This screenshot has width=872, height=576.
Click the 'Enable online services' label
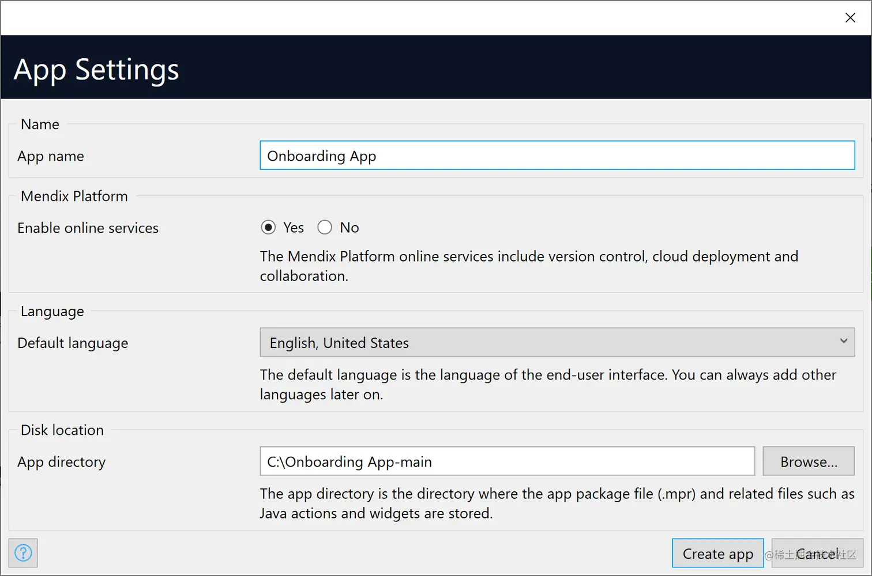click(88, 228)
